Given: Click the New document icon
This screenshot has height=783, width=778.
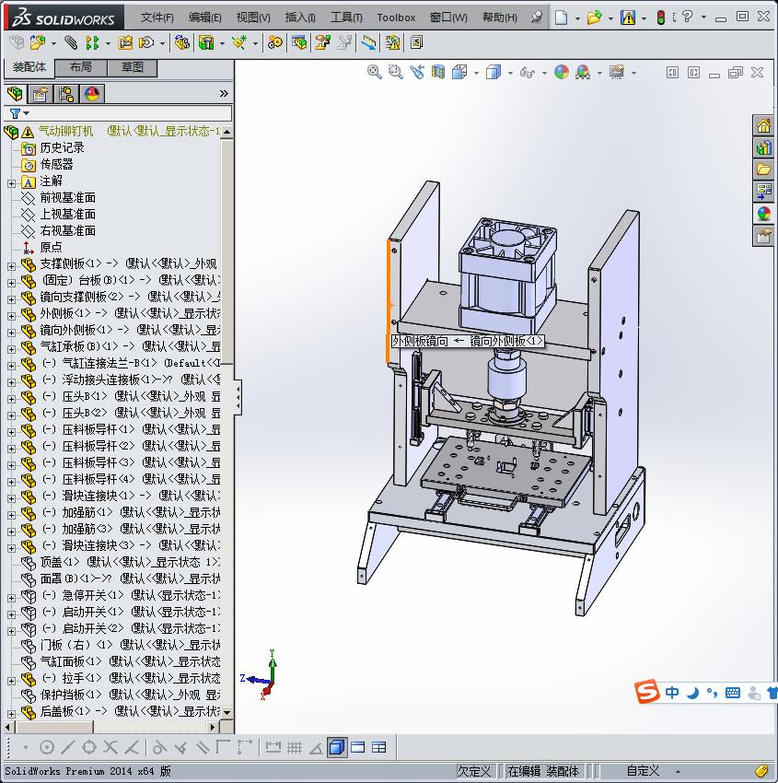Looking at the screenshot, I should coord(562,18).
